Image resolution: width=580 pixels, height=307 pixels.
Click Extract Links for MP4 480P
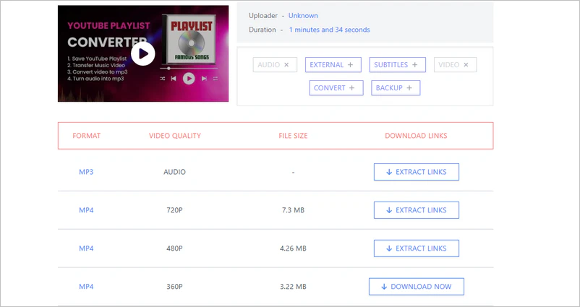pos(416,248)
